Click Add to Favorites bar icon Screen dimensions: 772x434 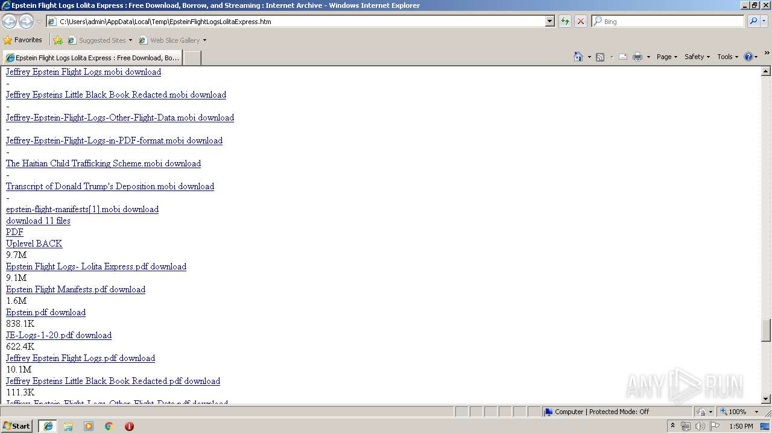tap(57, 40)
